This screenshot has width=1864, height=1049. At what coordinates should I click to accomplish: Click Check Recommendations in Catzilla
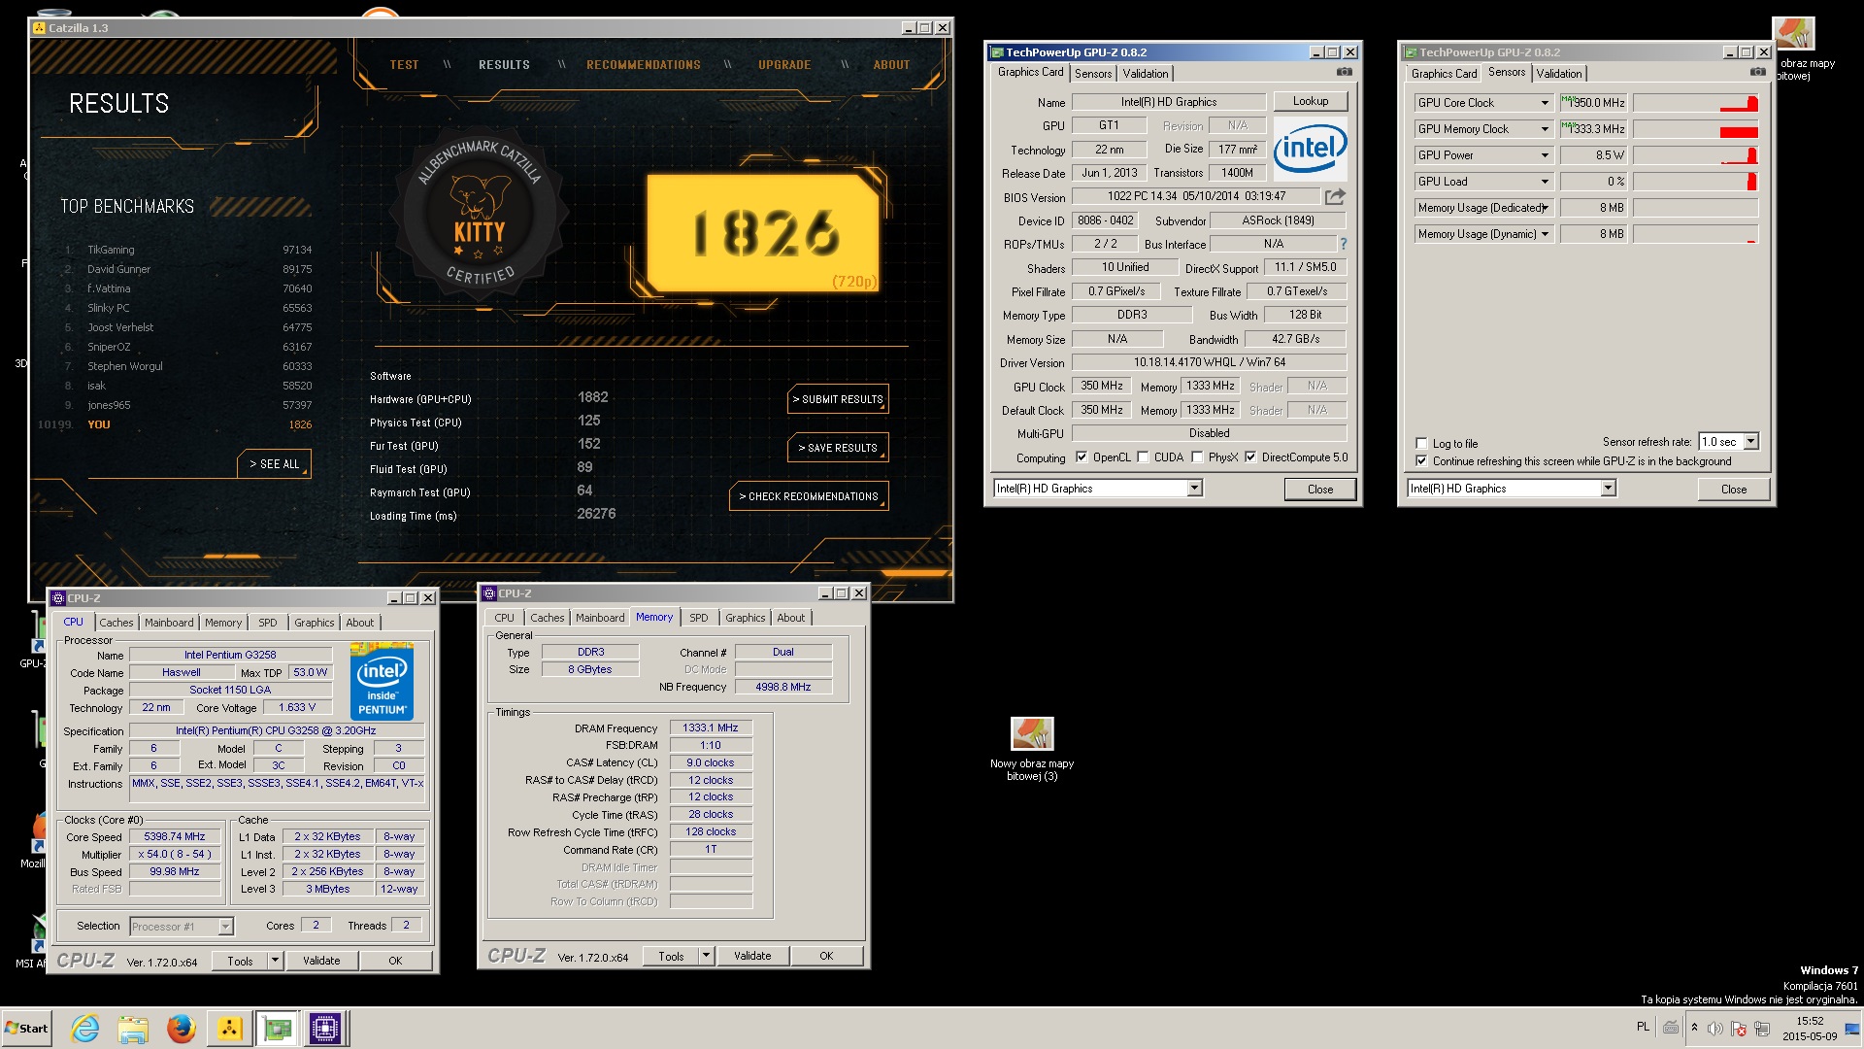pyautogui.click(x=809, y=496)
